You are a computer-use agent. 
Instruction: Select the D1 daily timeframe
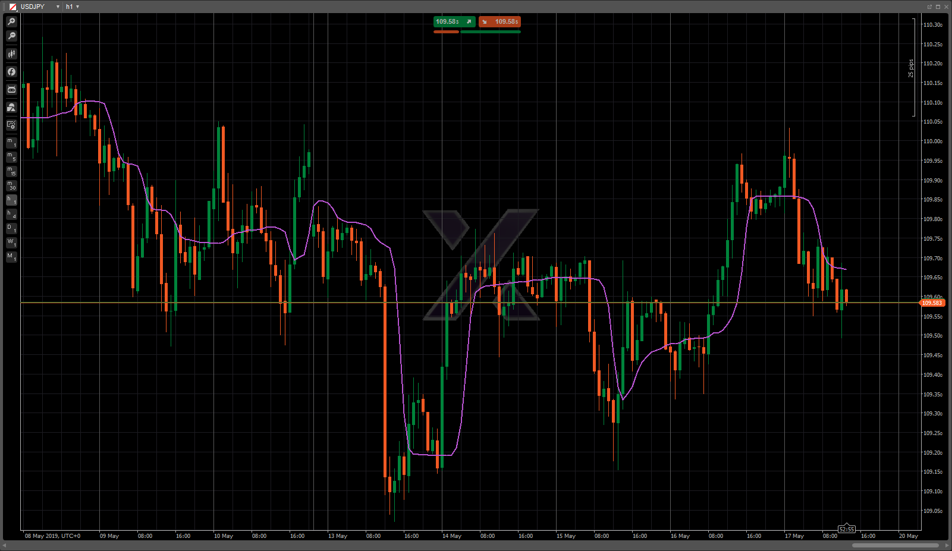click(11, 228)
